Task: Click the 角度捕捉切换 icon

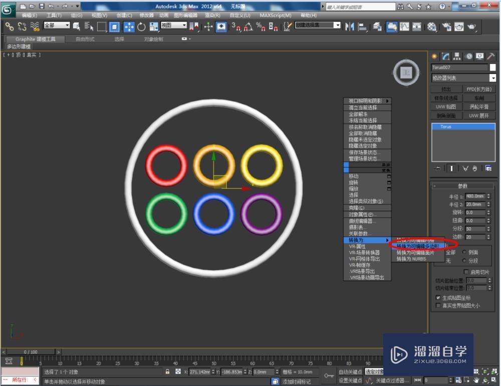Action: 250,28
